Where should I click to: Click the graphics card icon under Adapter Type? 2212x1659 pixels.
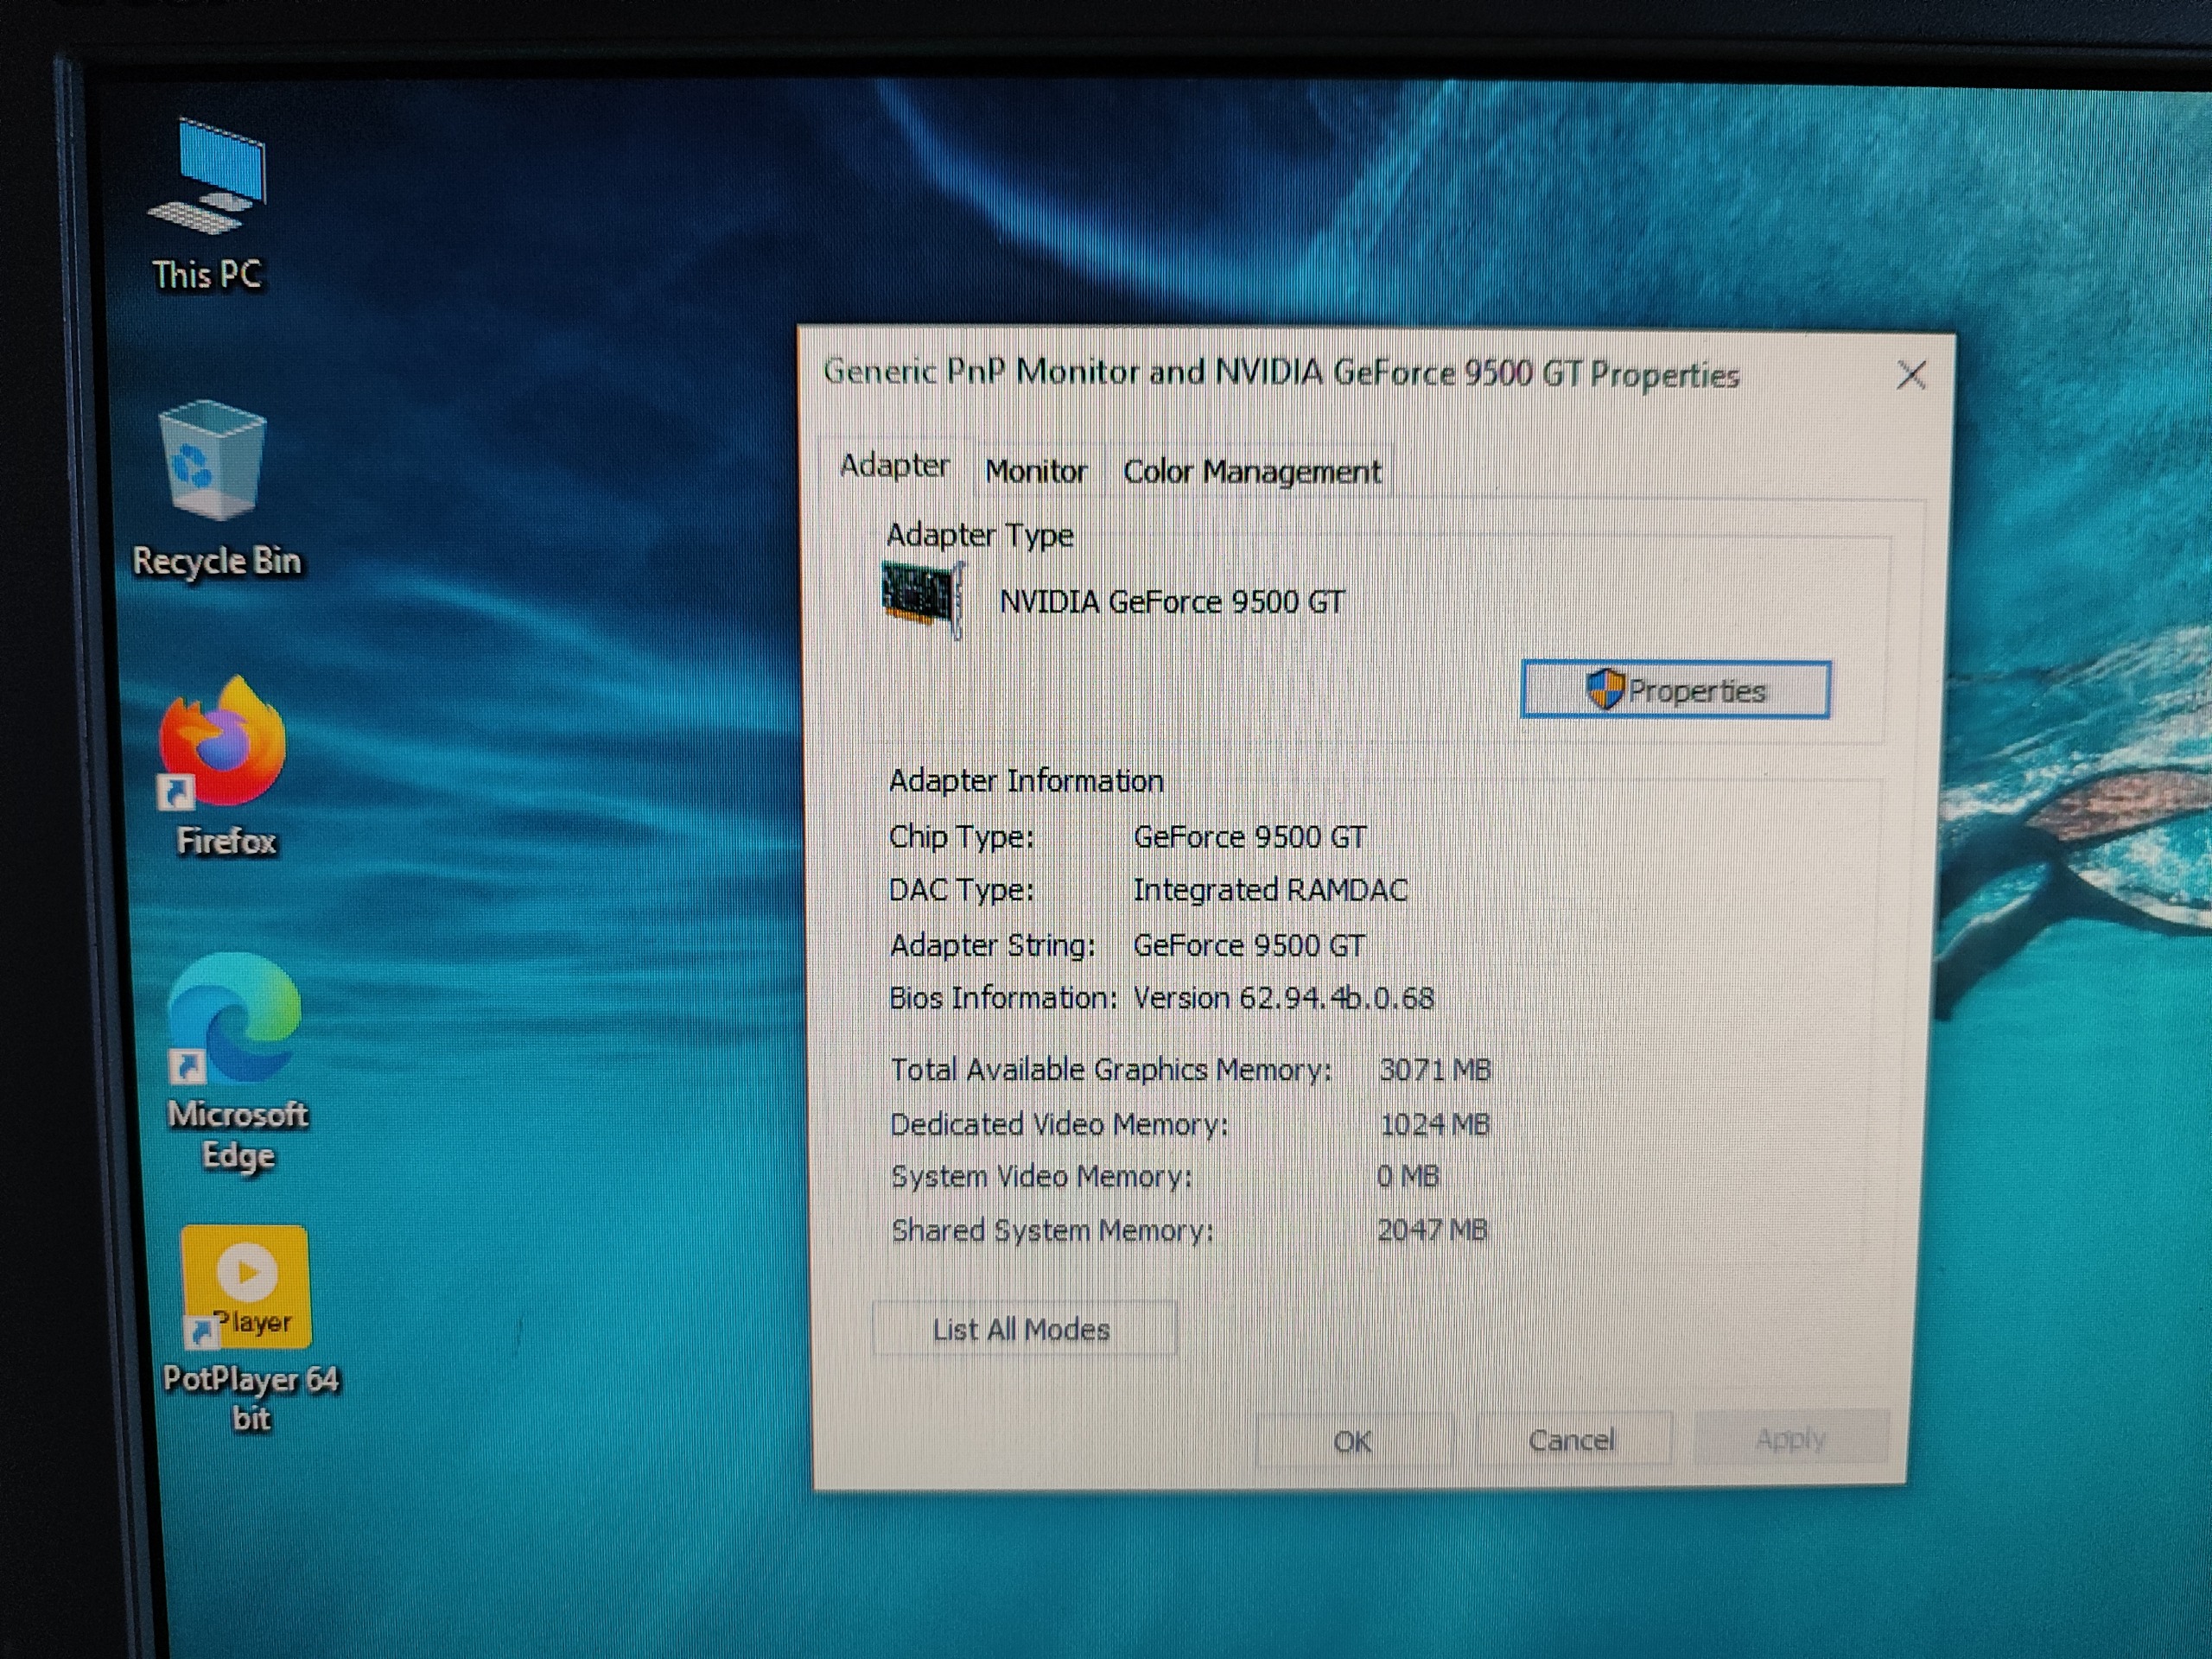click(921, 598)
